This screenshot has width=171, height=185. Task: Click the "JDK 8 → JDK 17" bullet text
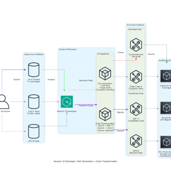105,126
